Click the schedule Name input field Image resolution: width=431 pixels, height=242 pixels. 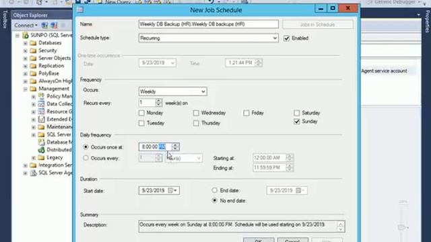(208, 24)
